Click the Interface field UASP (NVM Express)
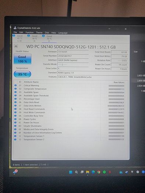 (x=73, y=60)
